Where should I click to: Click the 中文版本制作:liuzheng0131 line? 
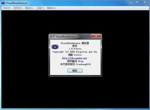[x=75, y=64]
